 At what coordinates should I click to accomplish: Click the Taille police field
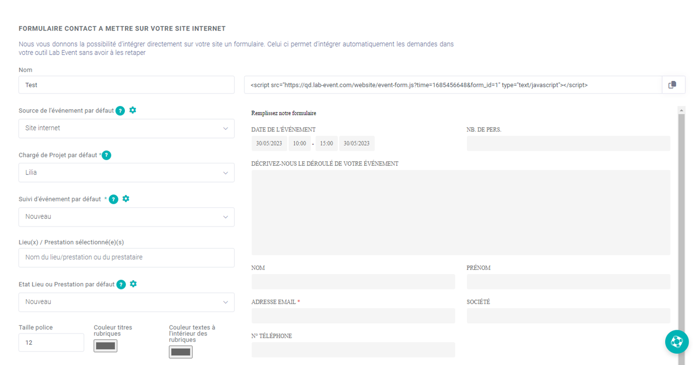[51, 343]
